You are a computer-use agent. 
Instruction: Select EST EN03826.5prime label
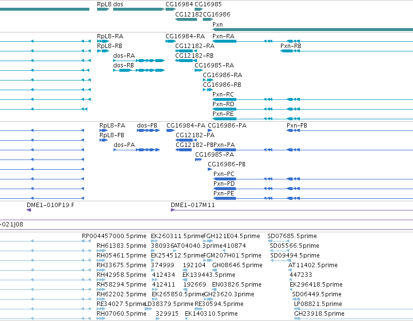(237, 285)
